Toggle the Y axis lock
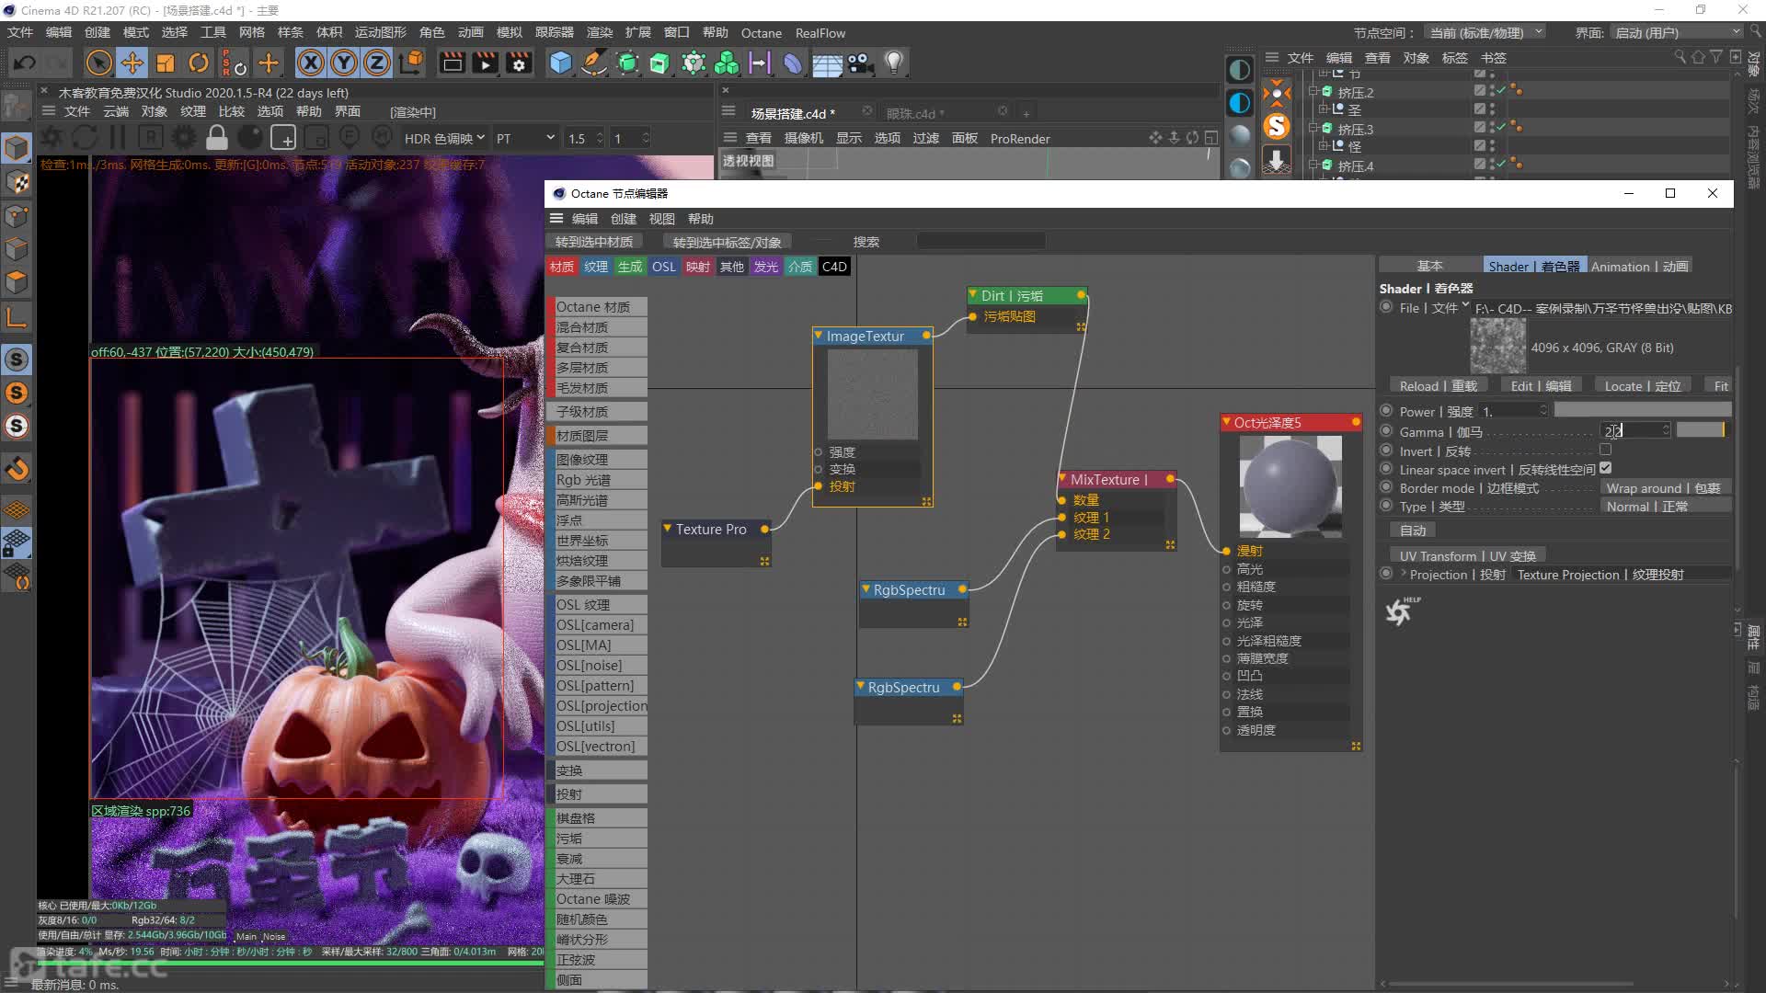The width and height of the screenshot is (1766, 993). point(344,63)
